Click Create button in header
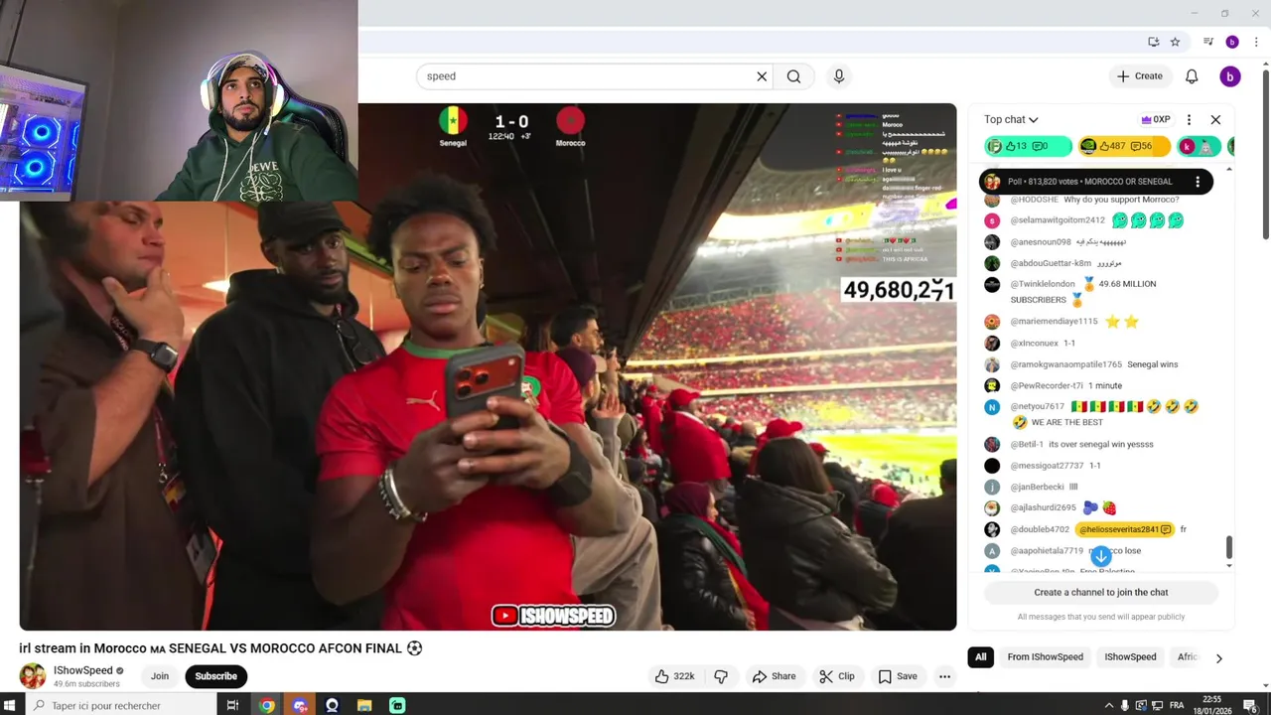The image size is (1271, 715). (x=1139, y=76)
